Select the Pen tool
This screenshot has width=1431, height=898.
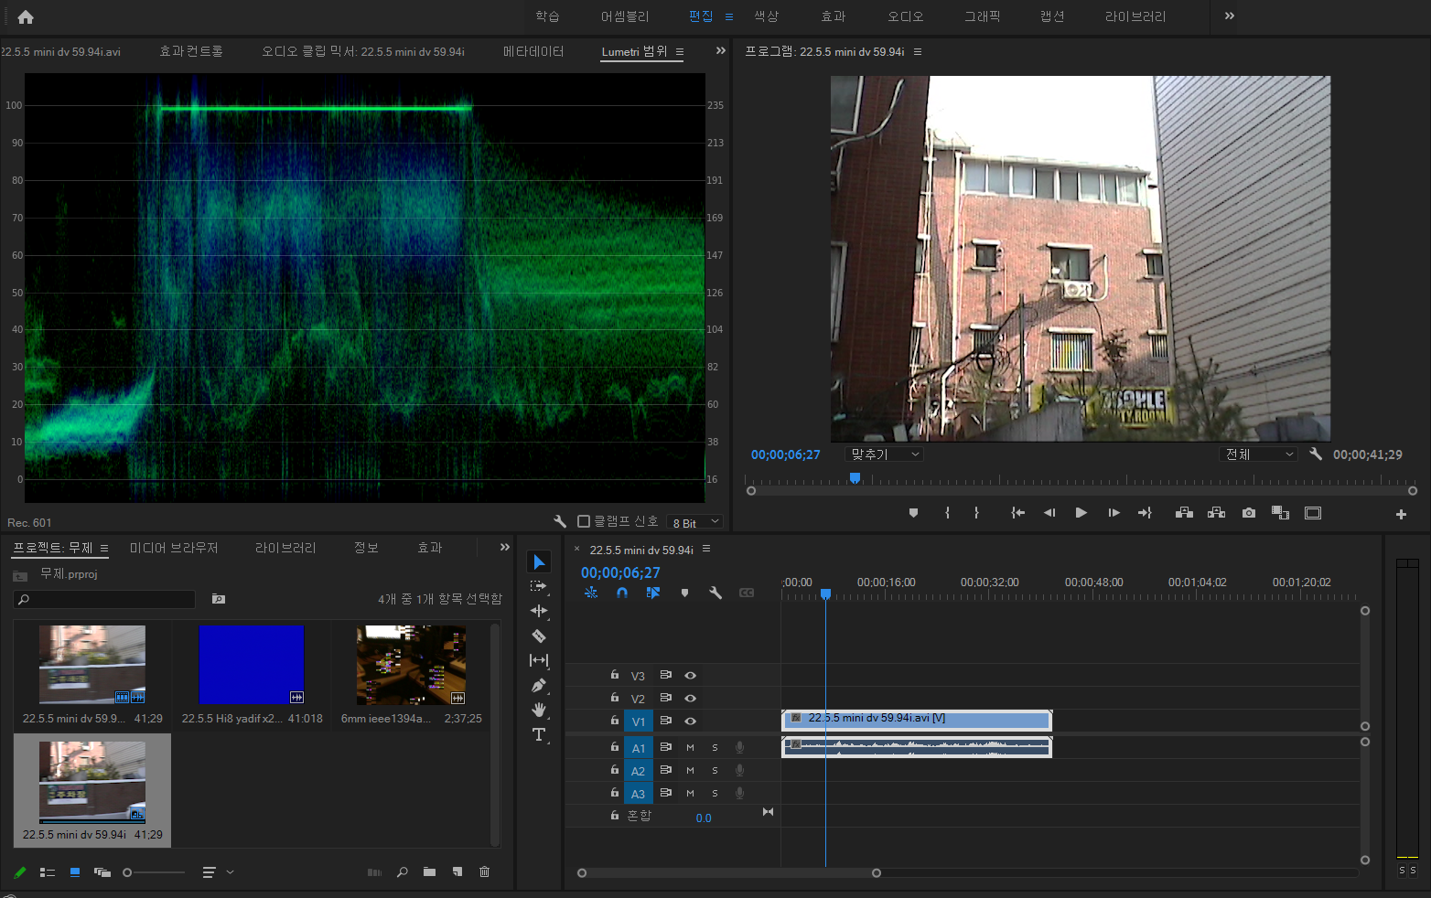click(539, 685)
